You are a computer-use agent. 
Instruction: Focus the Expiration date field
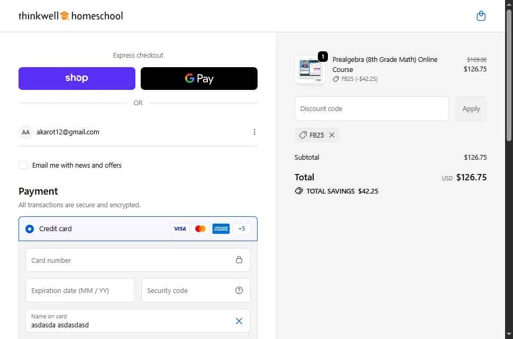click(80, 290)
